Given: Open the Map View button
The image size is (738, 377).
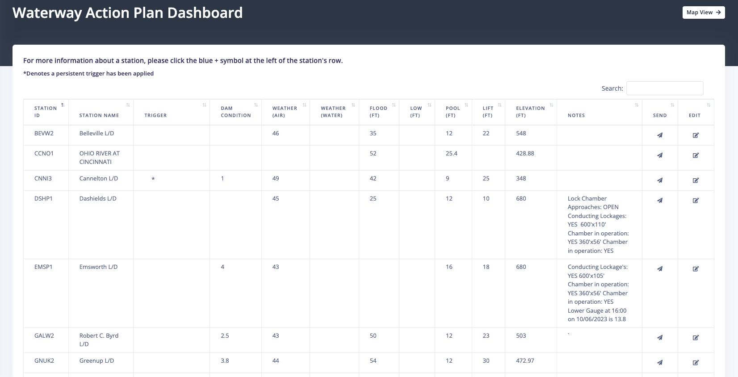Looking at the screenshot, I should coord(703,13).
